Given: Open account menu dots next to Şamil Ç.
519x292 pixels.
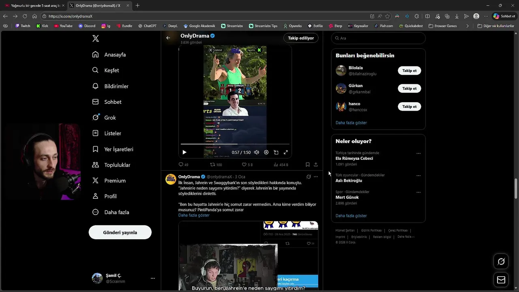Looking at the screenshot, I should pyautogui.click(x=153, y=278).
